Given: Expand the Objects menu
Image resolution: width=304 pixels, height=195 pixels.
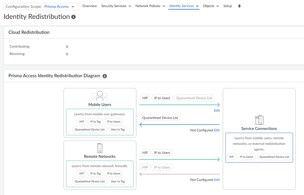Looking at the screenshot, I should point(211,6).
